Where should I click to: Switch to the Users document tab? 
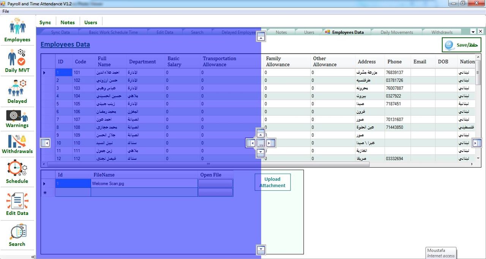pos(309,32)
